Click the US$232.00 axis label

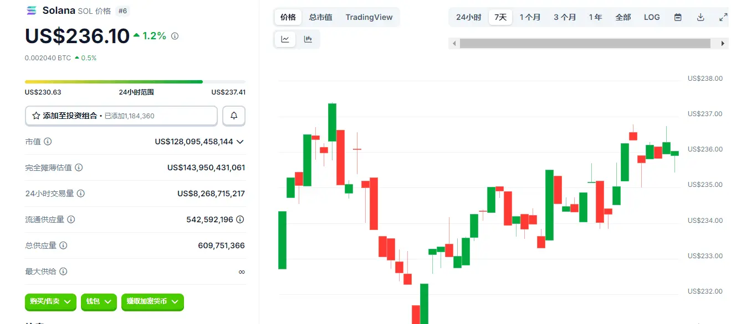click(x=705, y=291)
